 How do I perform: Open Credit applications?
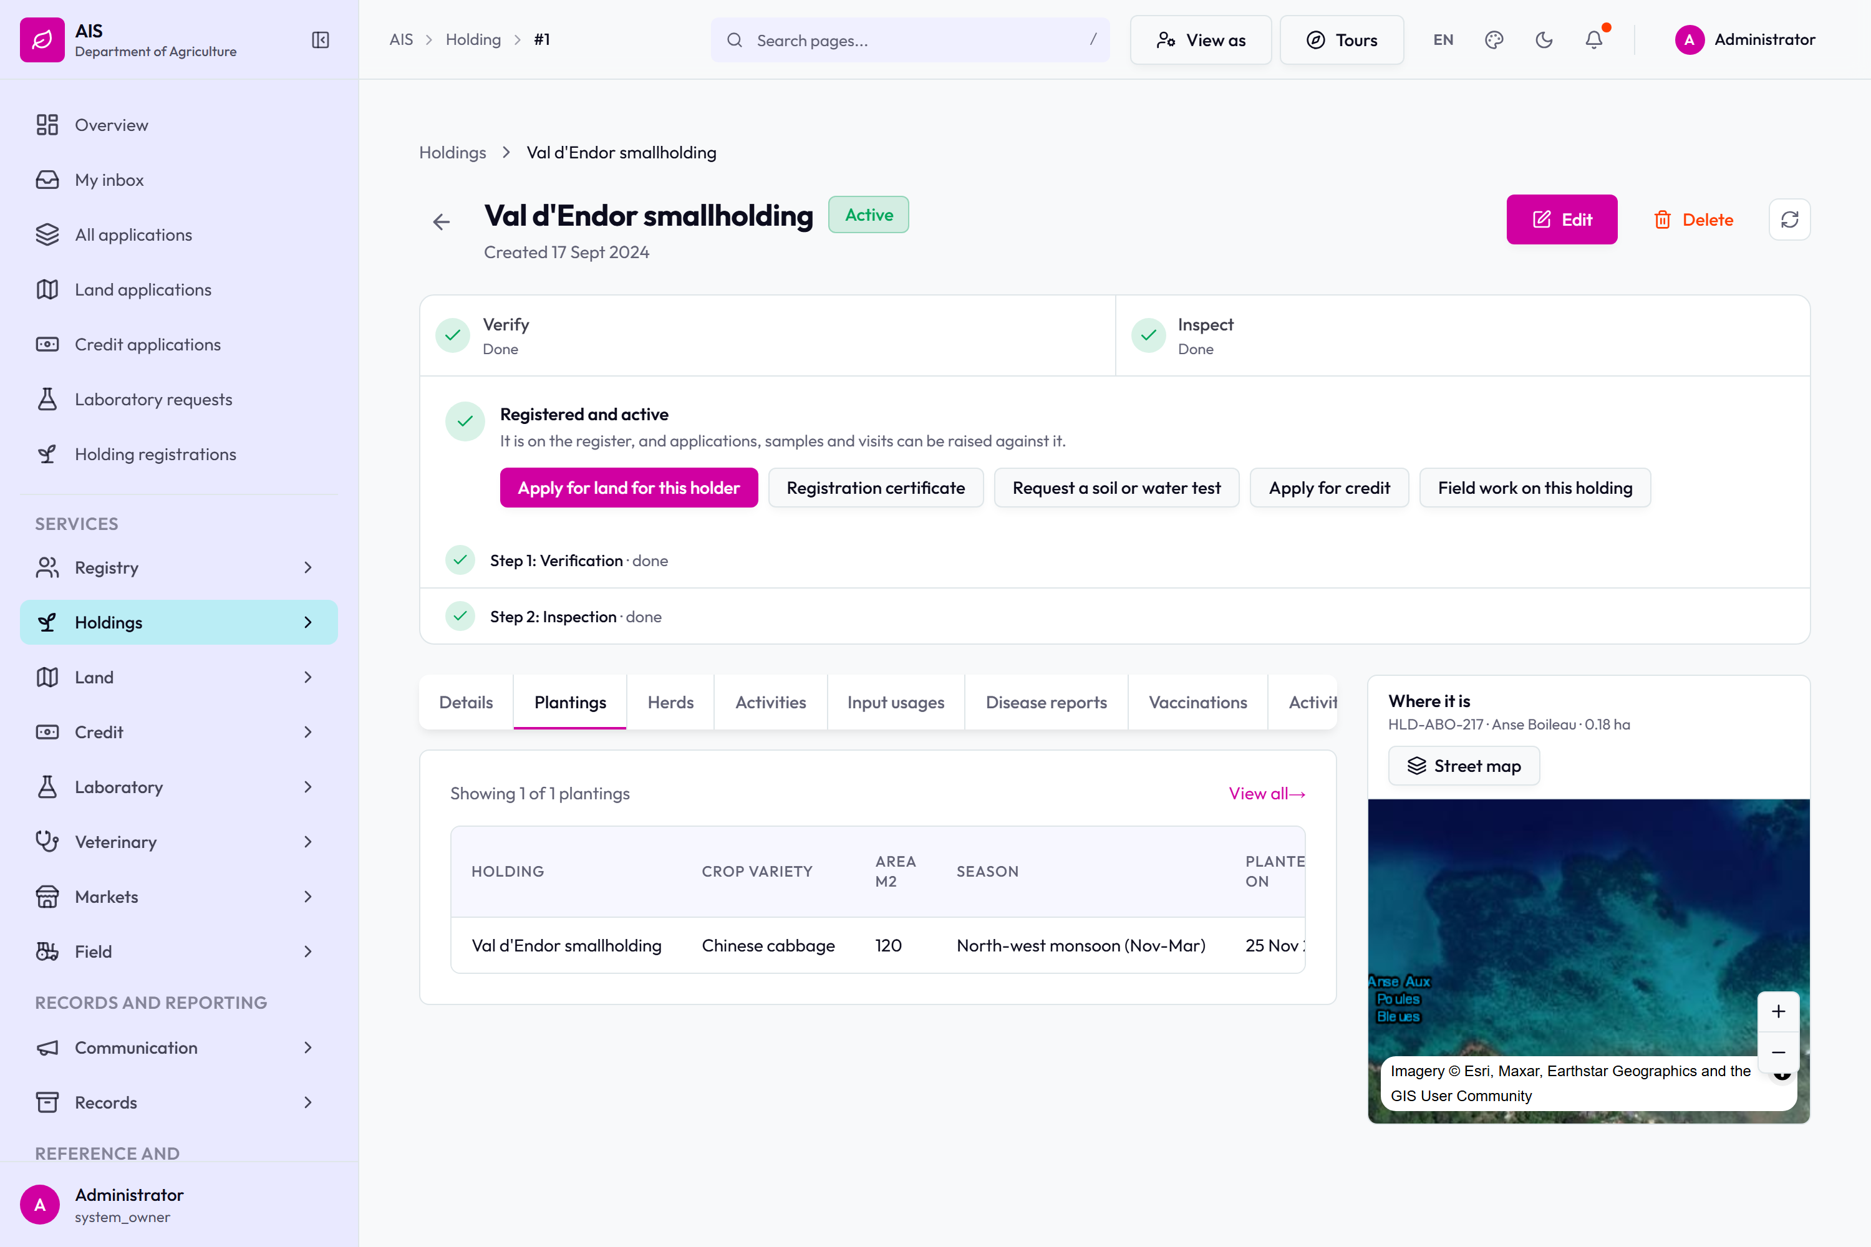click(179, 344)
